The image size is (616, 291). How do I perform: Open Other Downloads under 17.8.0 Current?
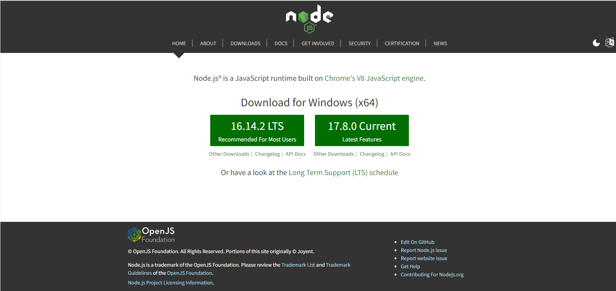click(x=334, y=154)
